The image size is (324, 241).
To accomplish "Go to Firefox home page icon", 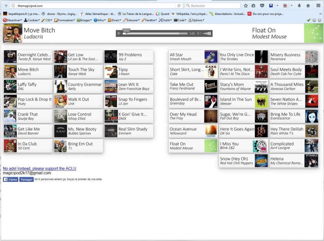I will 308,6.
